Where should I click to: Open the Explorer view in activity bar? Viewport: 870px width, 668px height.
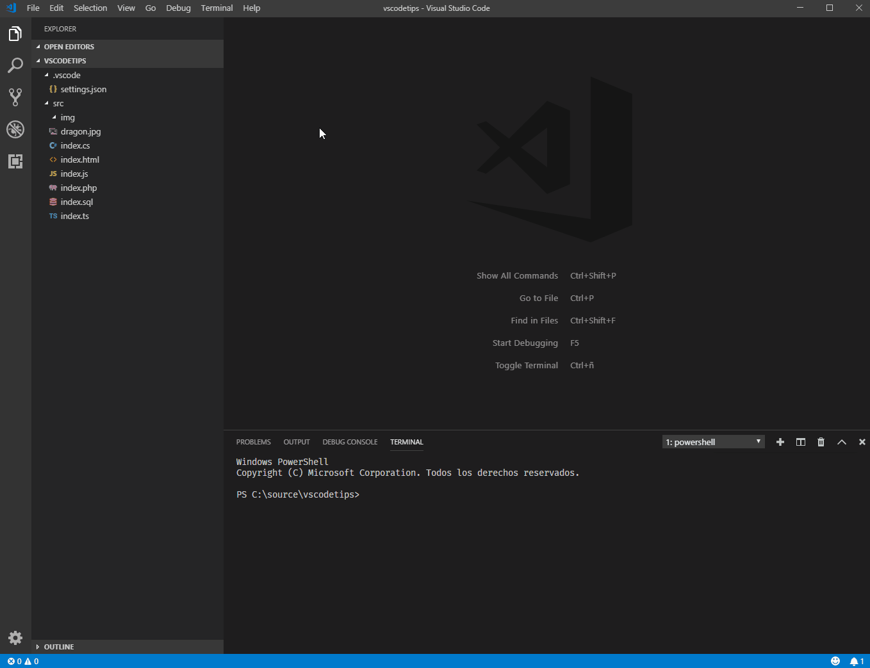[x=15, y=33]
